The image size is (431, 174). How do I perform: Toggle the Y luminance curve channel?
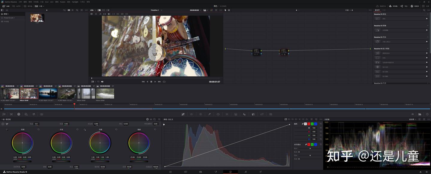tap(305, 124)
